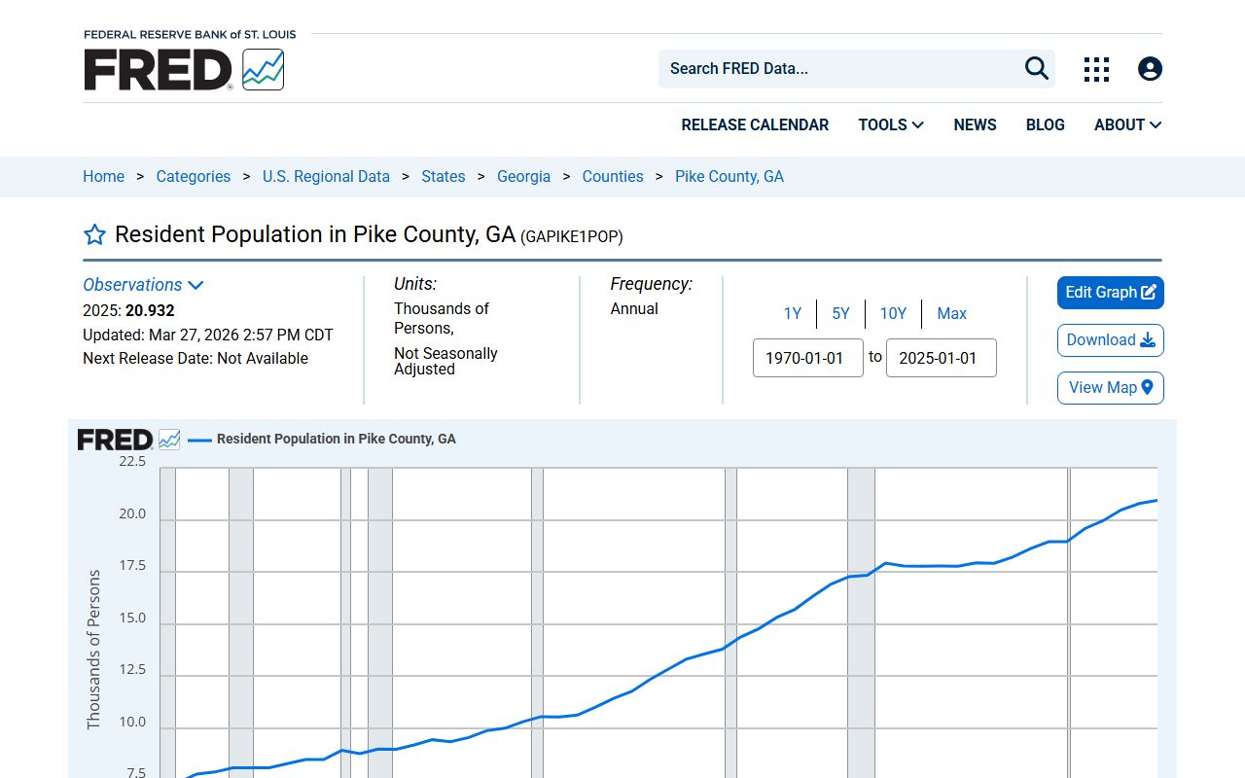Click the blue series legend line swatch

click(199, 440)
